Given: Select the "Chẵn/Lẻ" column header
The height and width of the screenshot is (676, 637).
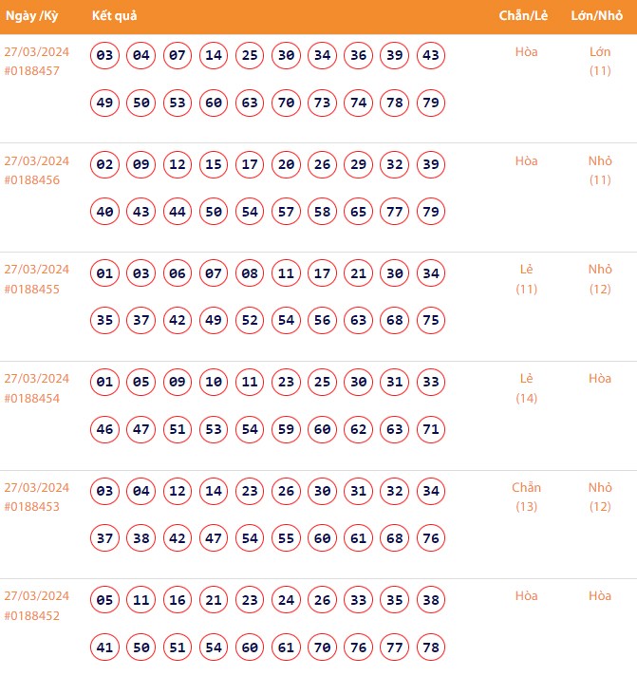Looking at the screenshot, I should click(x=525, y=17).
